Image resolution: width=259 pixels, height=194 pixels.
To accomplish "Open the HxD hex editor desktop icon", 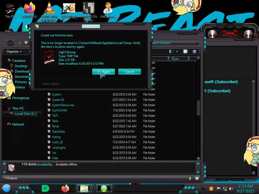I will (69, 10).
